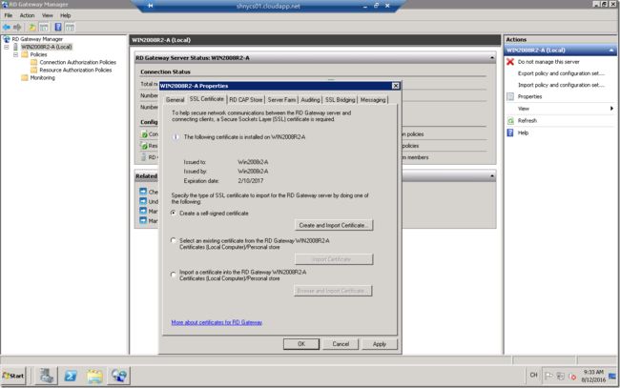The image size is (620, 388).
Task: Open More about certificates for RD Gateway link
Action: point(217,322)
